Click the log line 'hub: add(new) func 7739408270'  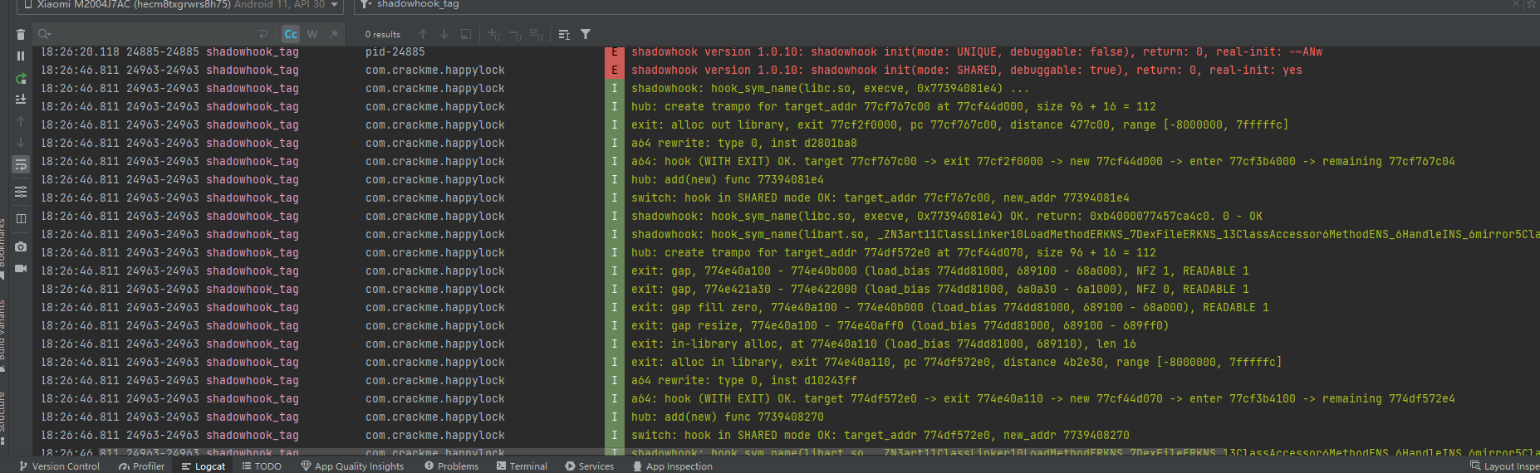(728, 417)
